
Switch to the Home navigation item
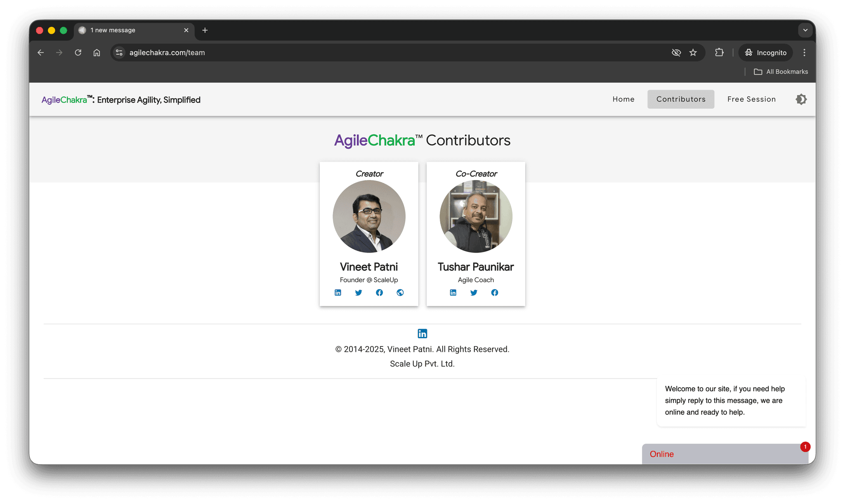point(623,99)
